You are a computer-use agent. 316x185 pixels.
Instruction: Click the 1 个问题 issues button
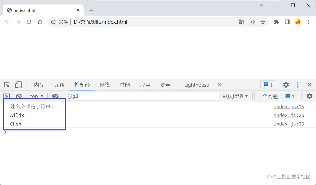click(x=275, y=96)
